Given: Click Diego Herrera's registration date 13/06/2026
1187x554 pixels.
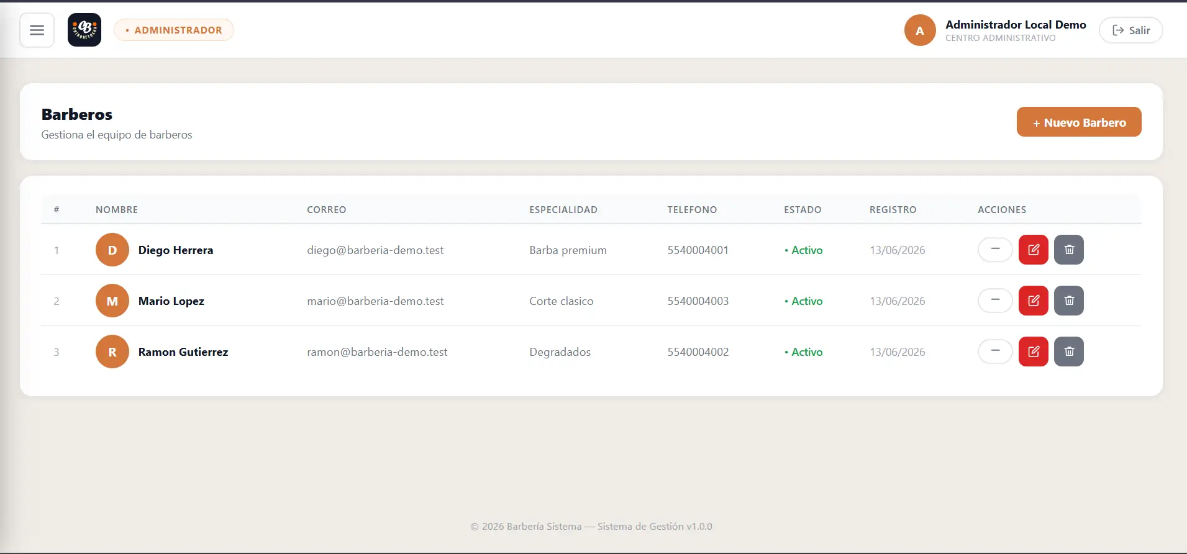Looking at the screenshot, I should pos(897,250).
